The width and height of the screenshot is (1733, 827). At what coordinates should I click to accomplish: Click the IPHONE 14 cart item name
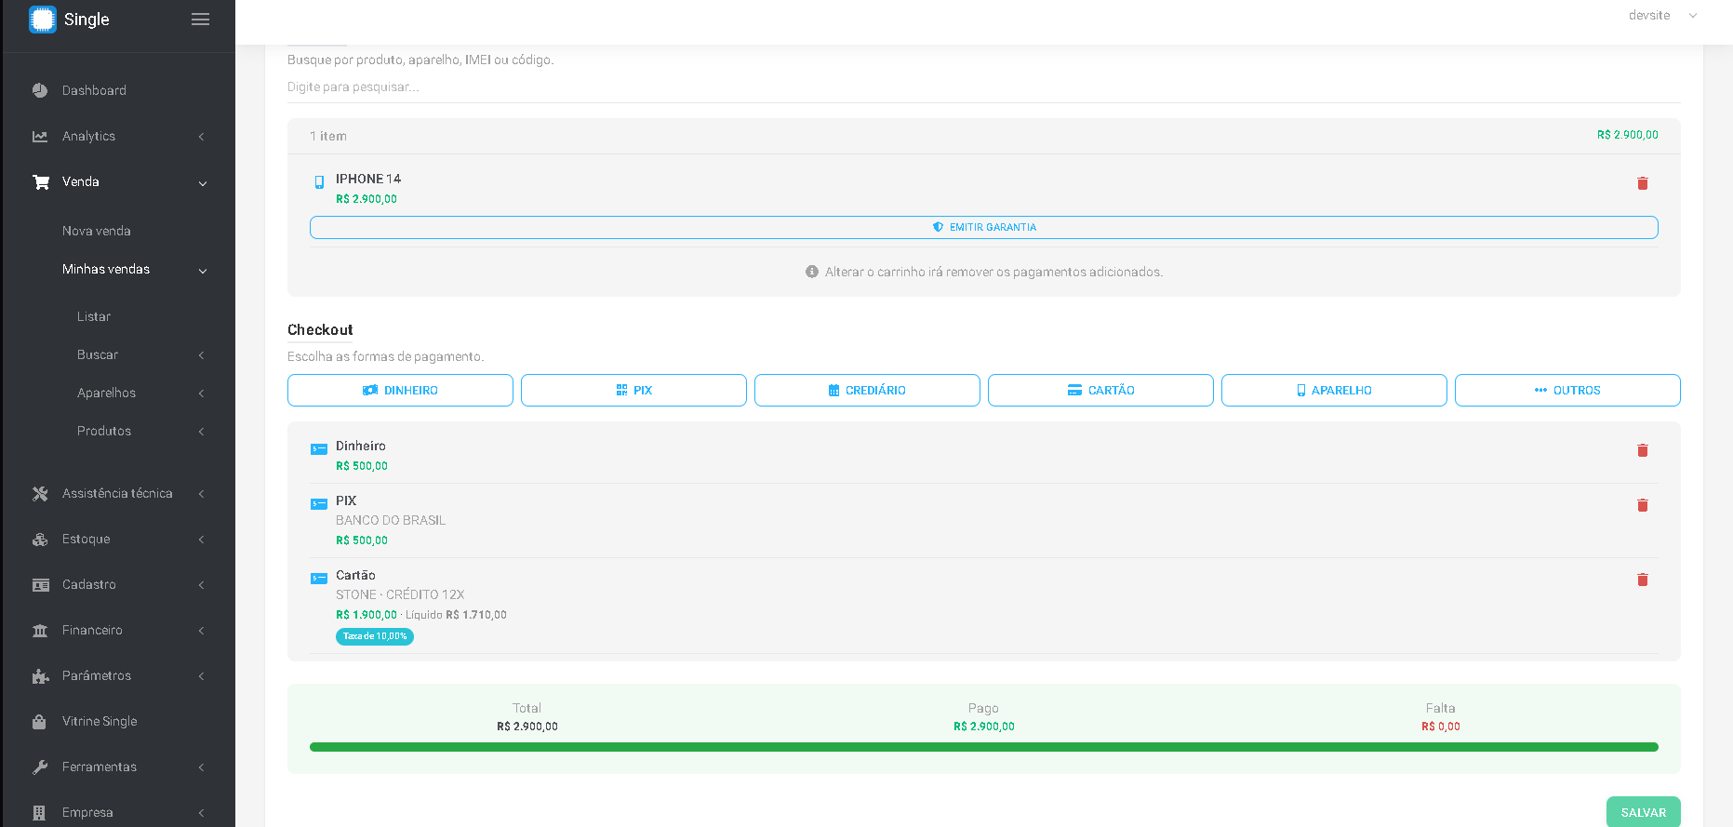click(368, 179)
